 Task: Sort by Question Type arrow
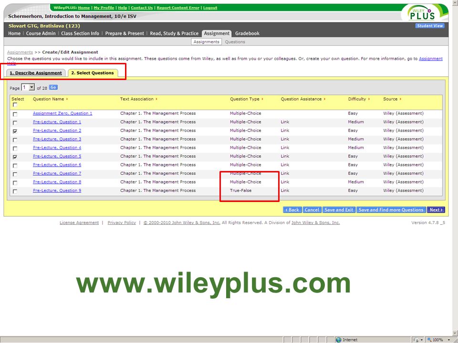pos(262,99)
